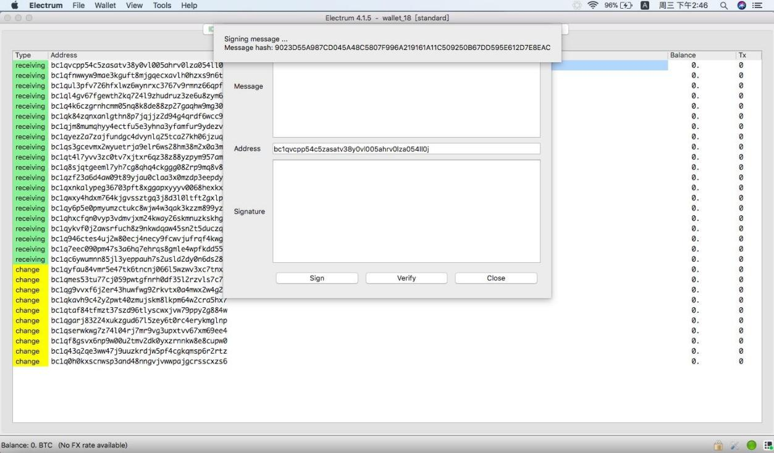Viewport: 774px width, 453px height.
Task: Open the Notification Center list icon
Action: coord(758,6)
